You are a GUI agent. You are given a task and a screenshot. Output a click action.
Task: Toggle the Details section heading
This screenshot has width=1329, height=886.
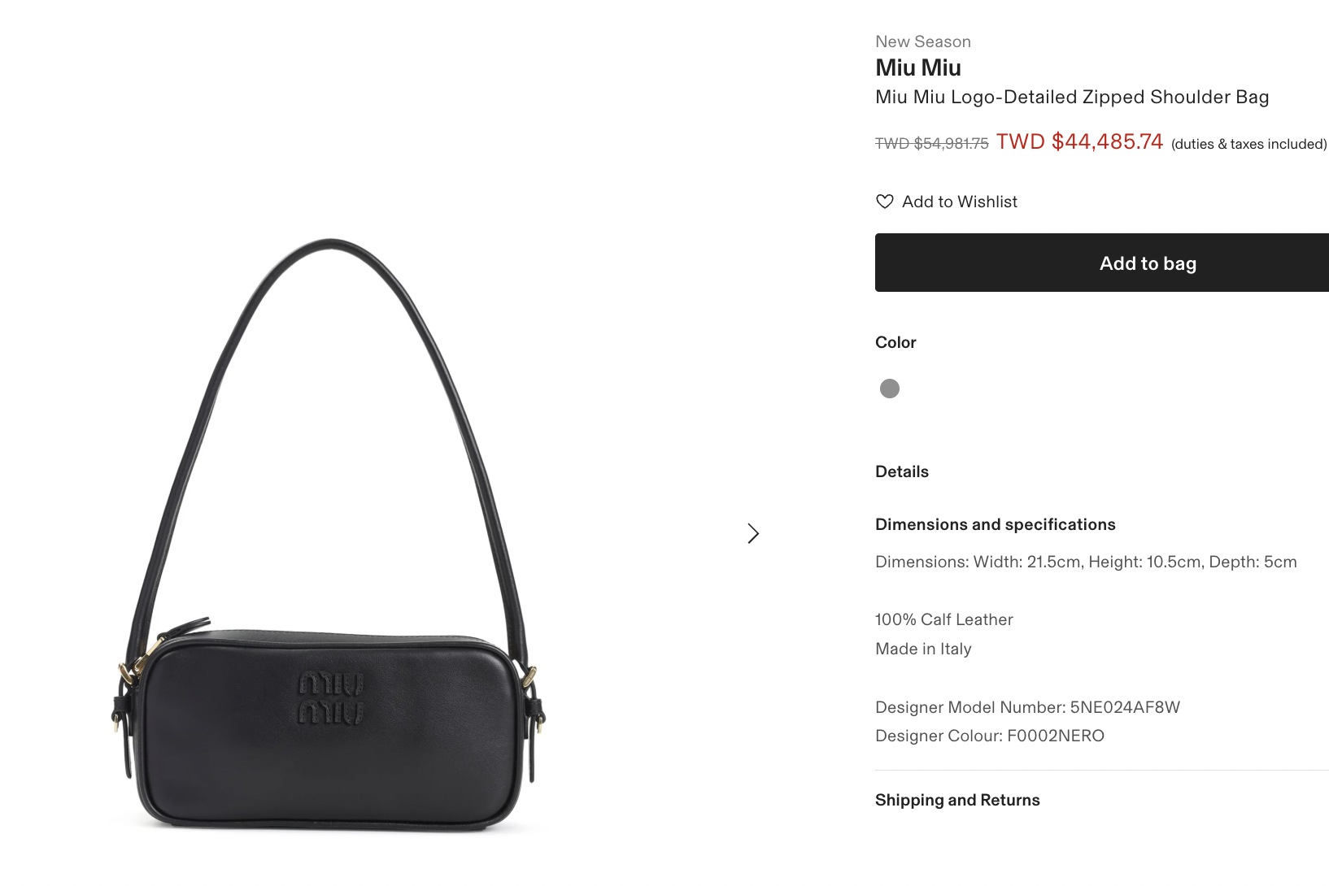tap(902, 471)
